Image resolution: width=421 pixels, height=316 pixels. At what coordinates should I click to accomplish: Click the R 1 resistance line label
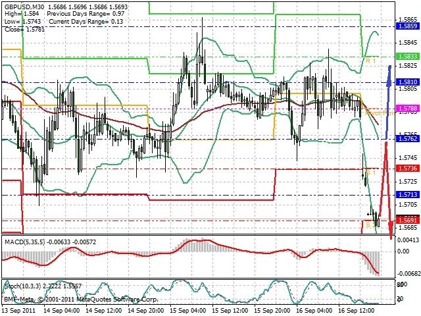click(370, 61)
